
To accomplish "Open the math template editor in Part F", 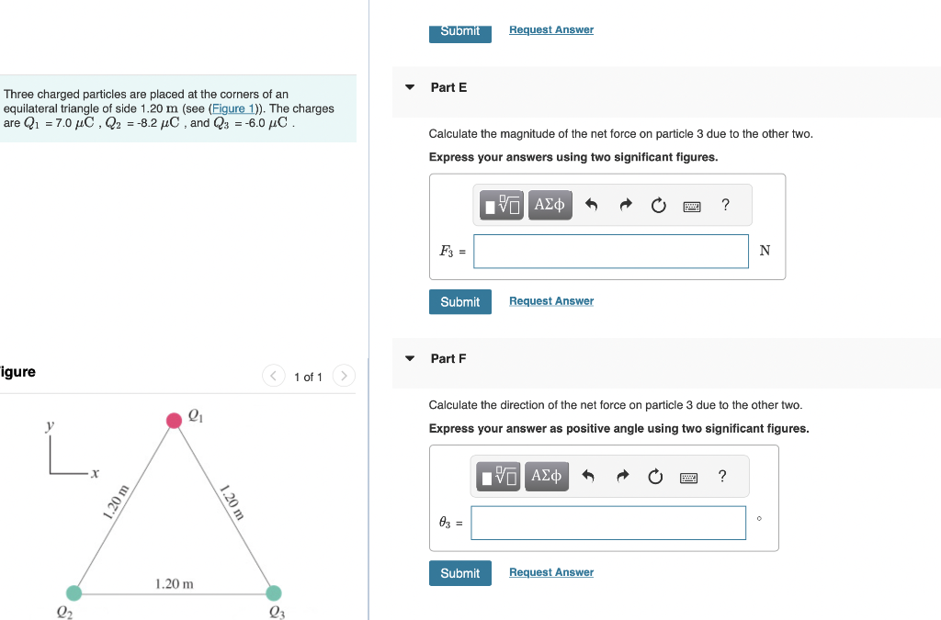I will point(497,476).
